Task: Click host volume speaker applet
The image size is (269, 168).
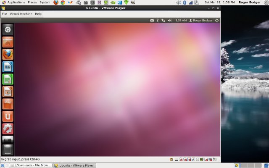Action: (179, 3)
